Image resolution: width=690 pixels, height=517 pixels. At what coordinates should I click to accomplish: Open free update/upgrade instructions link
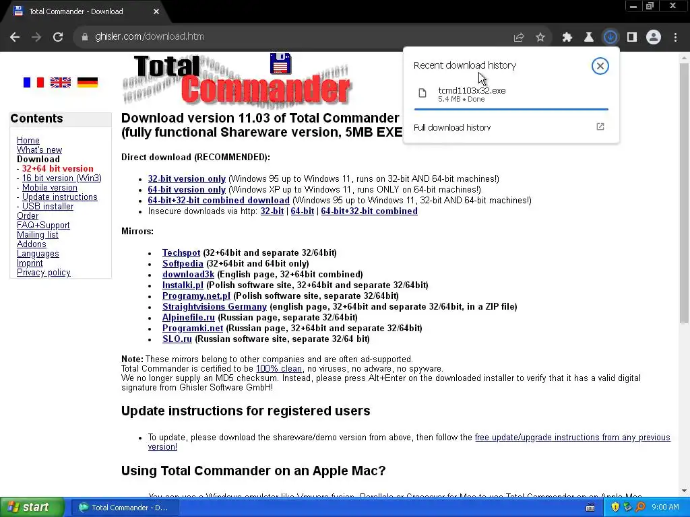point(573,438)
